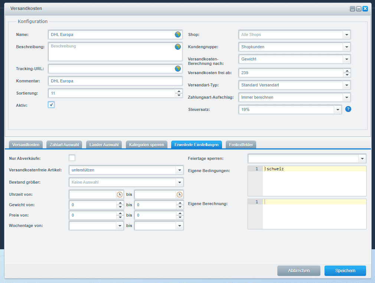Viewport: 375px width, 283px height.
Task: Expand the Feiertage sperren dropdown
Action: click(x=362, y=159)
